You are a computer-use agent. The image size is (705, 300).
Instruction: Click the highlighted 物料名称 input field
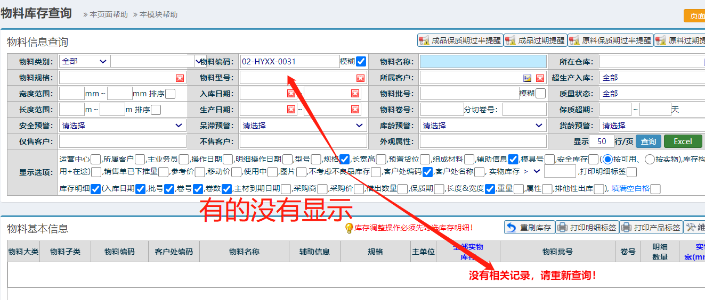point(483,62)
